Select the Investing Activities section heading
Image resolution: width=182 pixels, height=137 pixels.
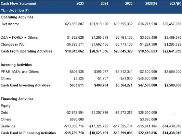16,65
